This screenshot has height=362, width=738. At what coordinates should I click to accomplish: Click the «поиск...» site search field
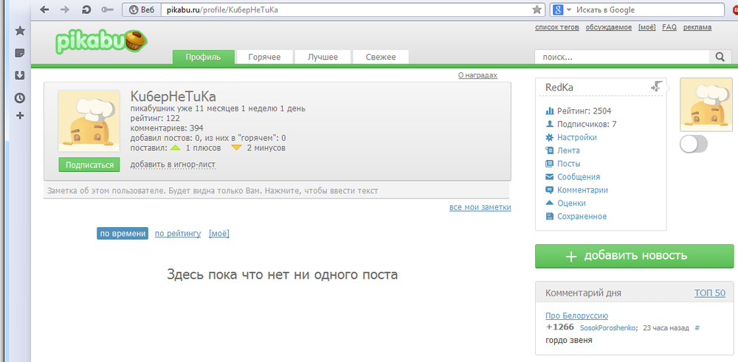click(621, 57)
